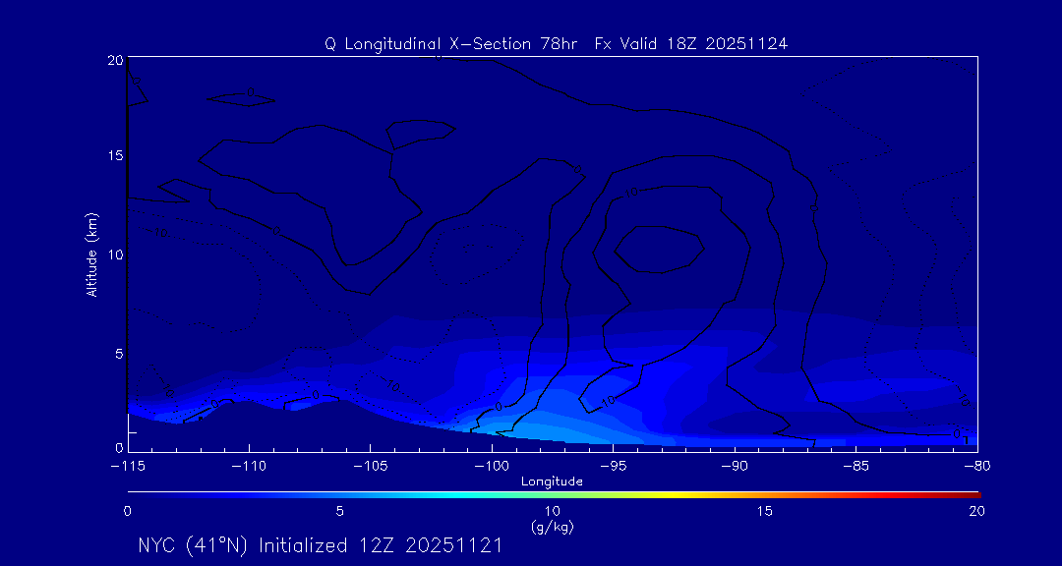Click the 'Altitude (km)' vertical axis label
The width and height of the screenshot is (1062, 566).
click(x=91, y=254)
